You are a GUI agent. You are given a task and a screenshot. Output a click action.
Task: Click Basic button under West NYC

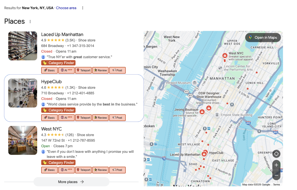(49, 170)
